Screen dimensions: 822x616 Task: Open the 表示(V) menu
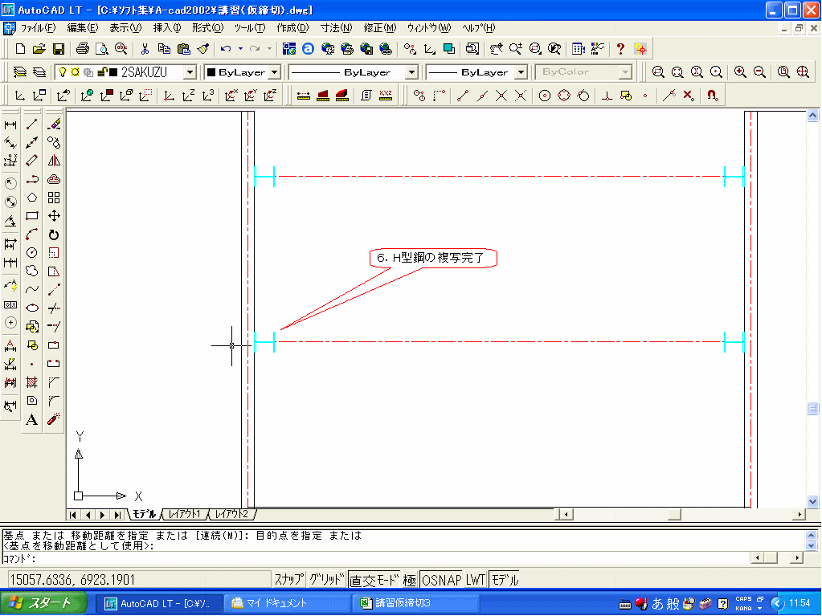(125, 28)
